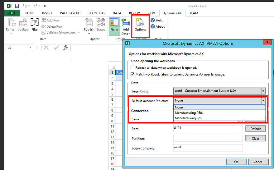Viewport: 274px width, 170px height.
Task: Enable Refresh all data when workbook is opened
Action: pyautogui.click(x=132, y=67)
